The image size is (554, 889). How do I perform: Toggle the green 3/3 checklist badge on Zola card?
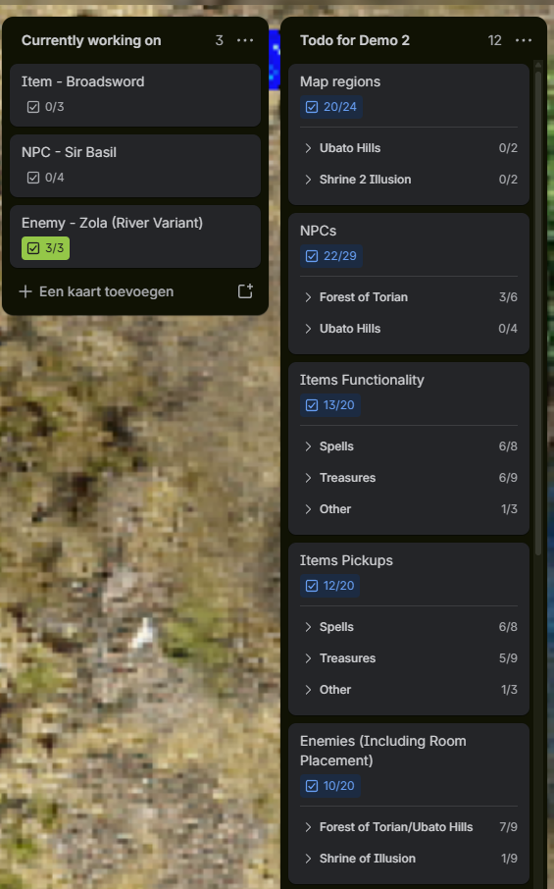(45, 248)
